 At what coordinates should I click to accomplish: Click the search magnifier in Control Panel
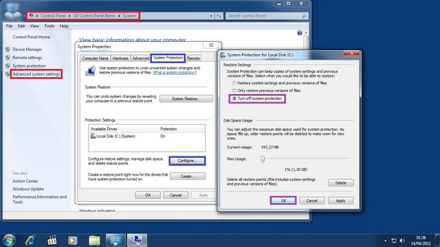click(304, 16)
